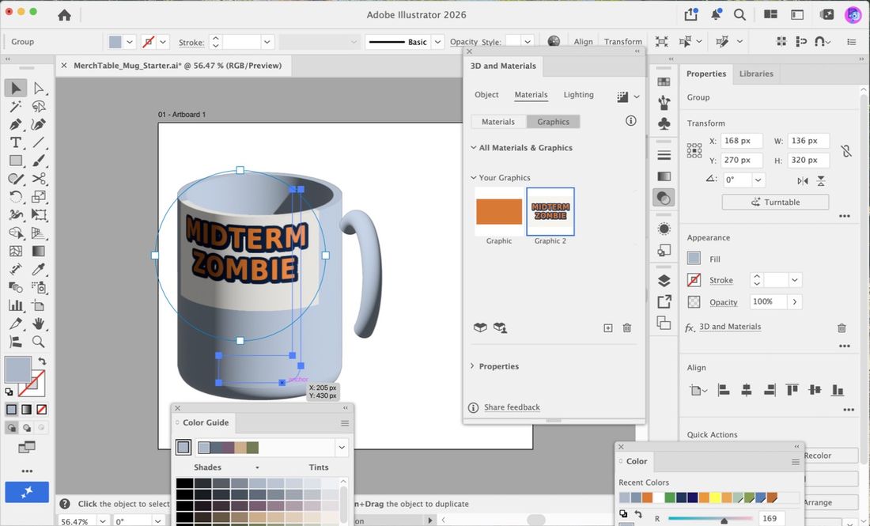The width and height of the screenshot is (870, 526).
Task: Collapse the All Materials & Graphics section
Action: (473, 148)
